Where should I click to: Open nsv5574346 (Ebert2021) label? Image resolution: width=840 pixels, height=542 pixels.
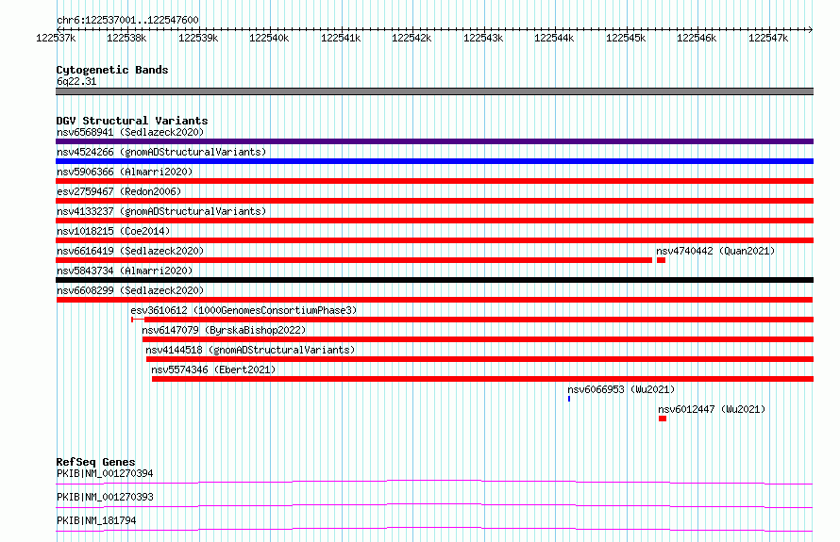pos(213,370)
